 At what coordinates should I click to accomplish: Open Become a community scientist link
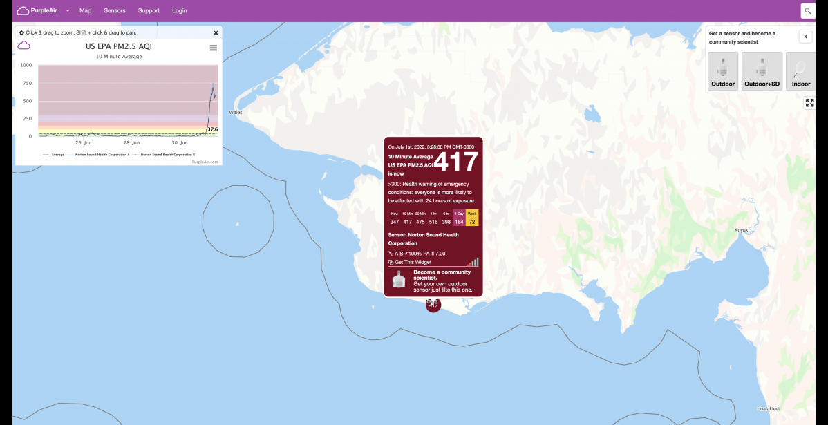442,274
